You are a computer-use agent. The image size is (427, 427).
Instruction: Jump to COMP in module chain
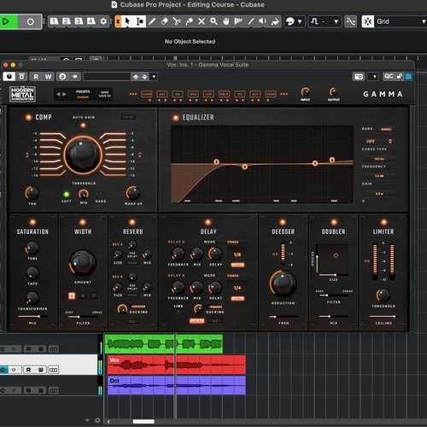147,94
